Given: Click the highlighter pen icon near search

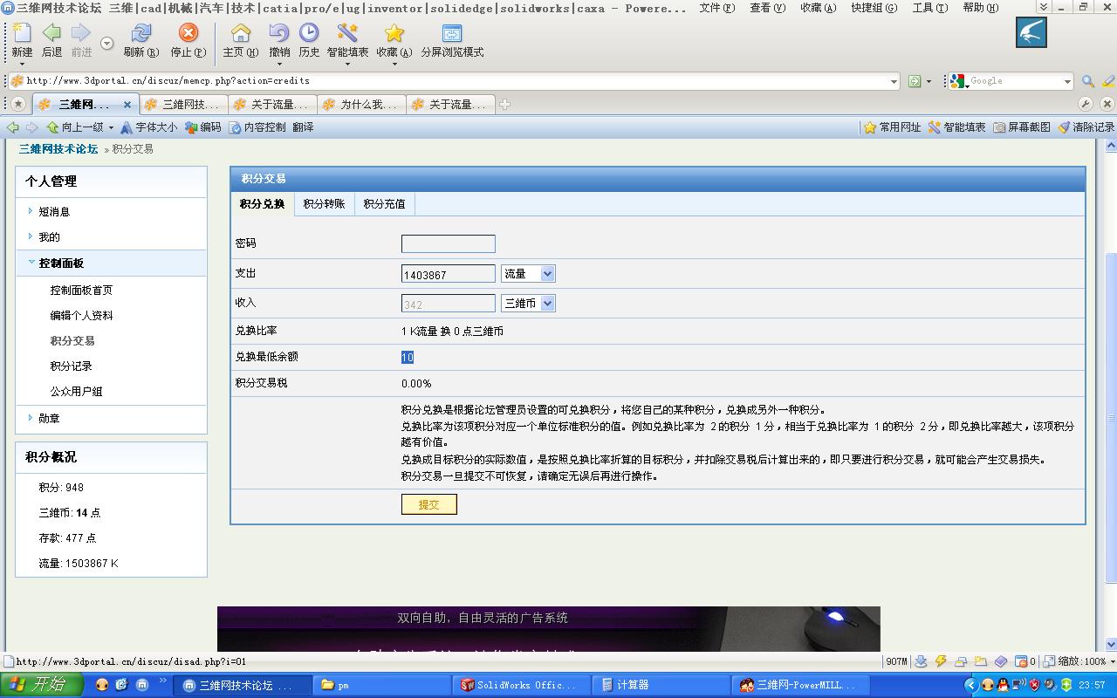Looking at the screenshot, I should [1108, 81].
